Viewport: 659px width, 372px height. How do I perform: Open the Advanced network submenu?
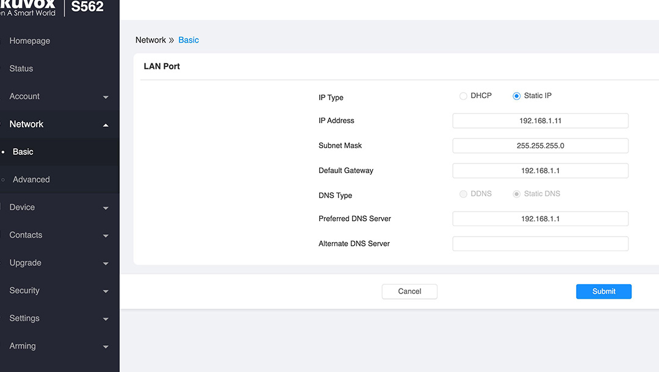[x=31, y=179]
